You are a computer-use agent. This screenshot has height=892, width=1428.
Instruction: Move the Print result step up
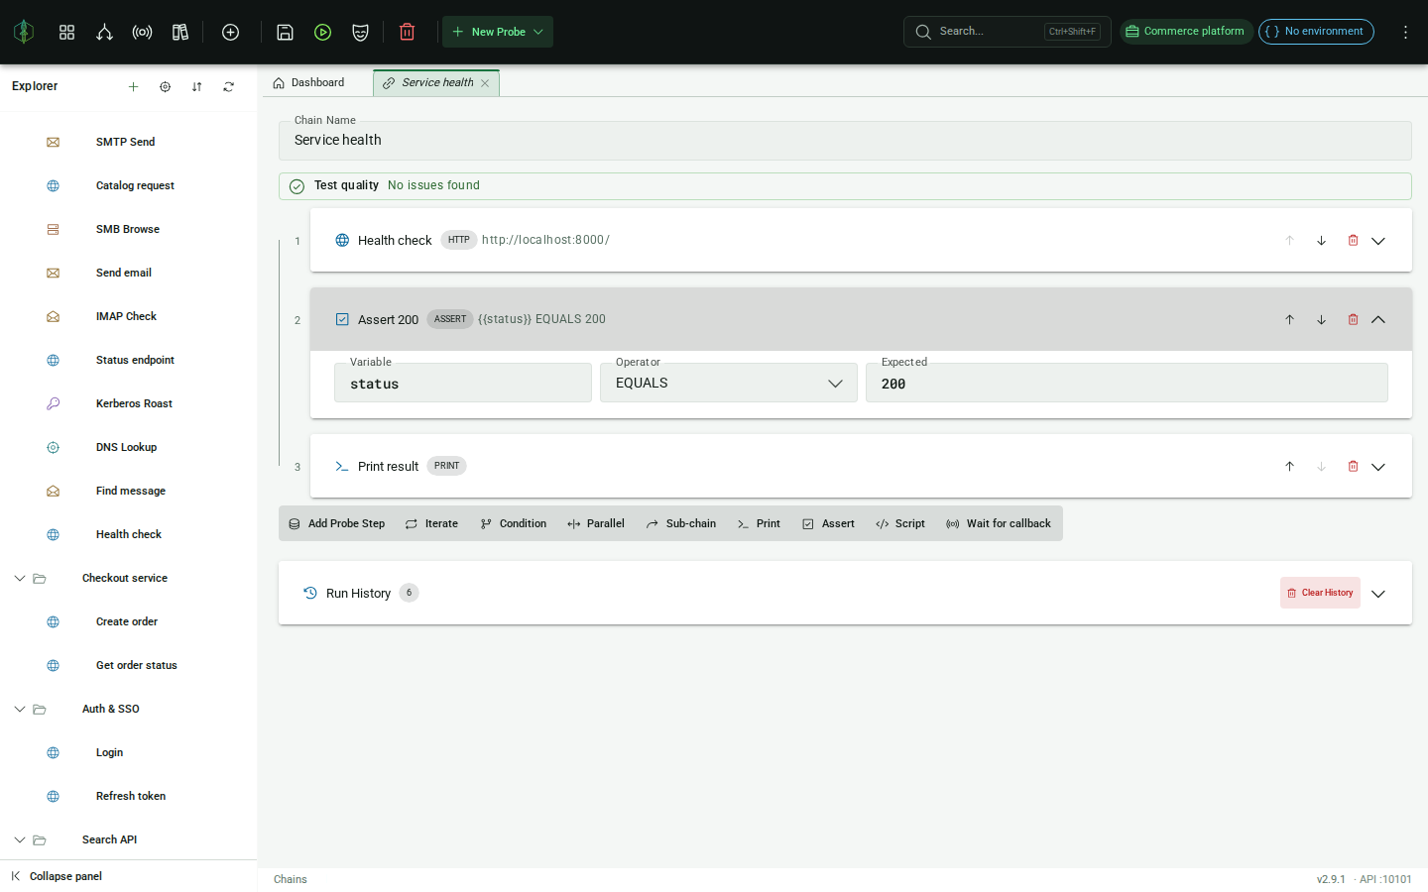coord(1289,466)
